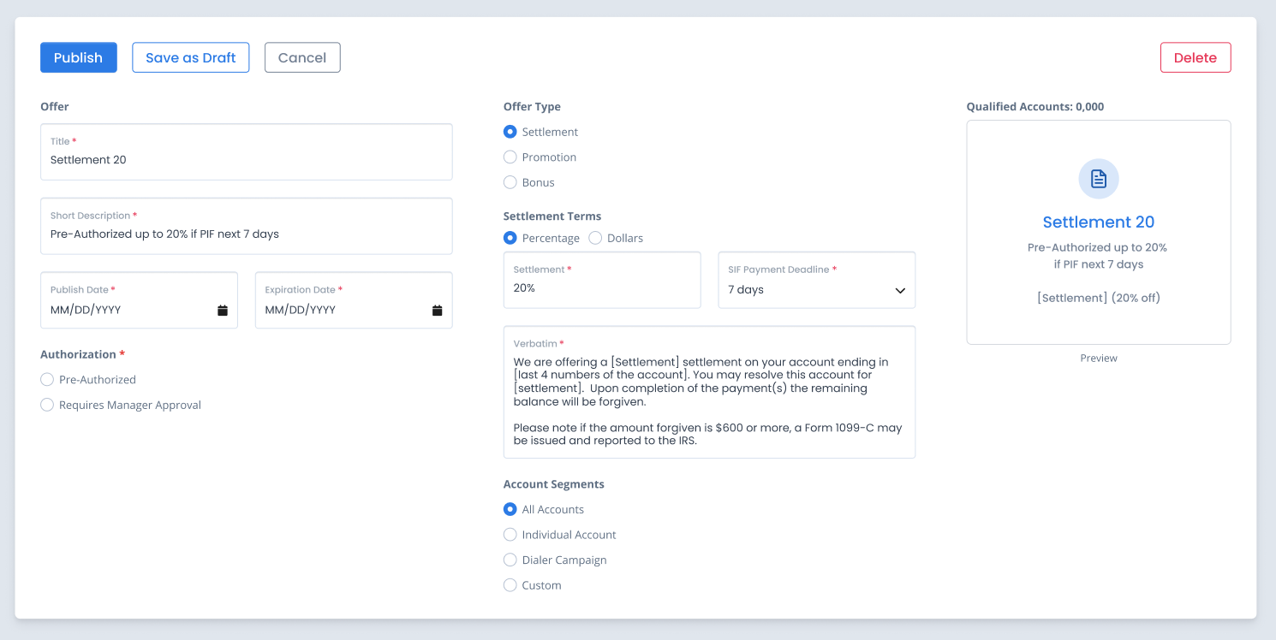Switch settlement terms to Dollars
Image resolution: width=1276 pixels, height=640 pixels.
596,239
